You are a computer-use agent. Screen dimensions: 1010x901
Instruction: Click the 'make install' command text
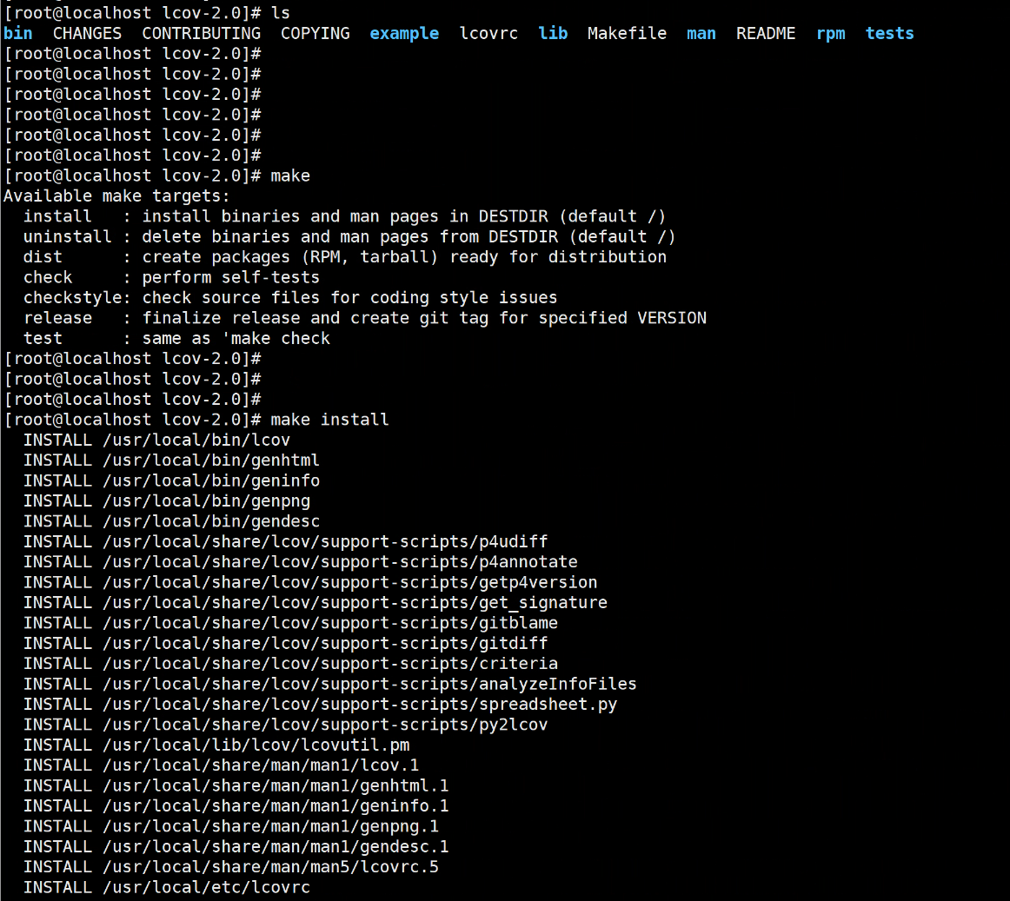pyautogui.click(x=329, y=420)
